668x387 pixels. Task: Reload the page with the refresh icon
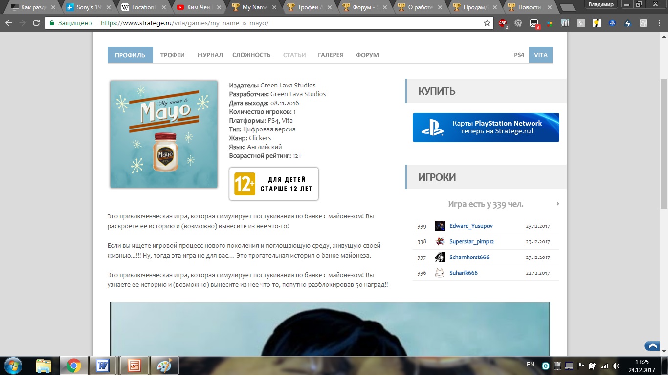click(36, 23)
